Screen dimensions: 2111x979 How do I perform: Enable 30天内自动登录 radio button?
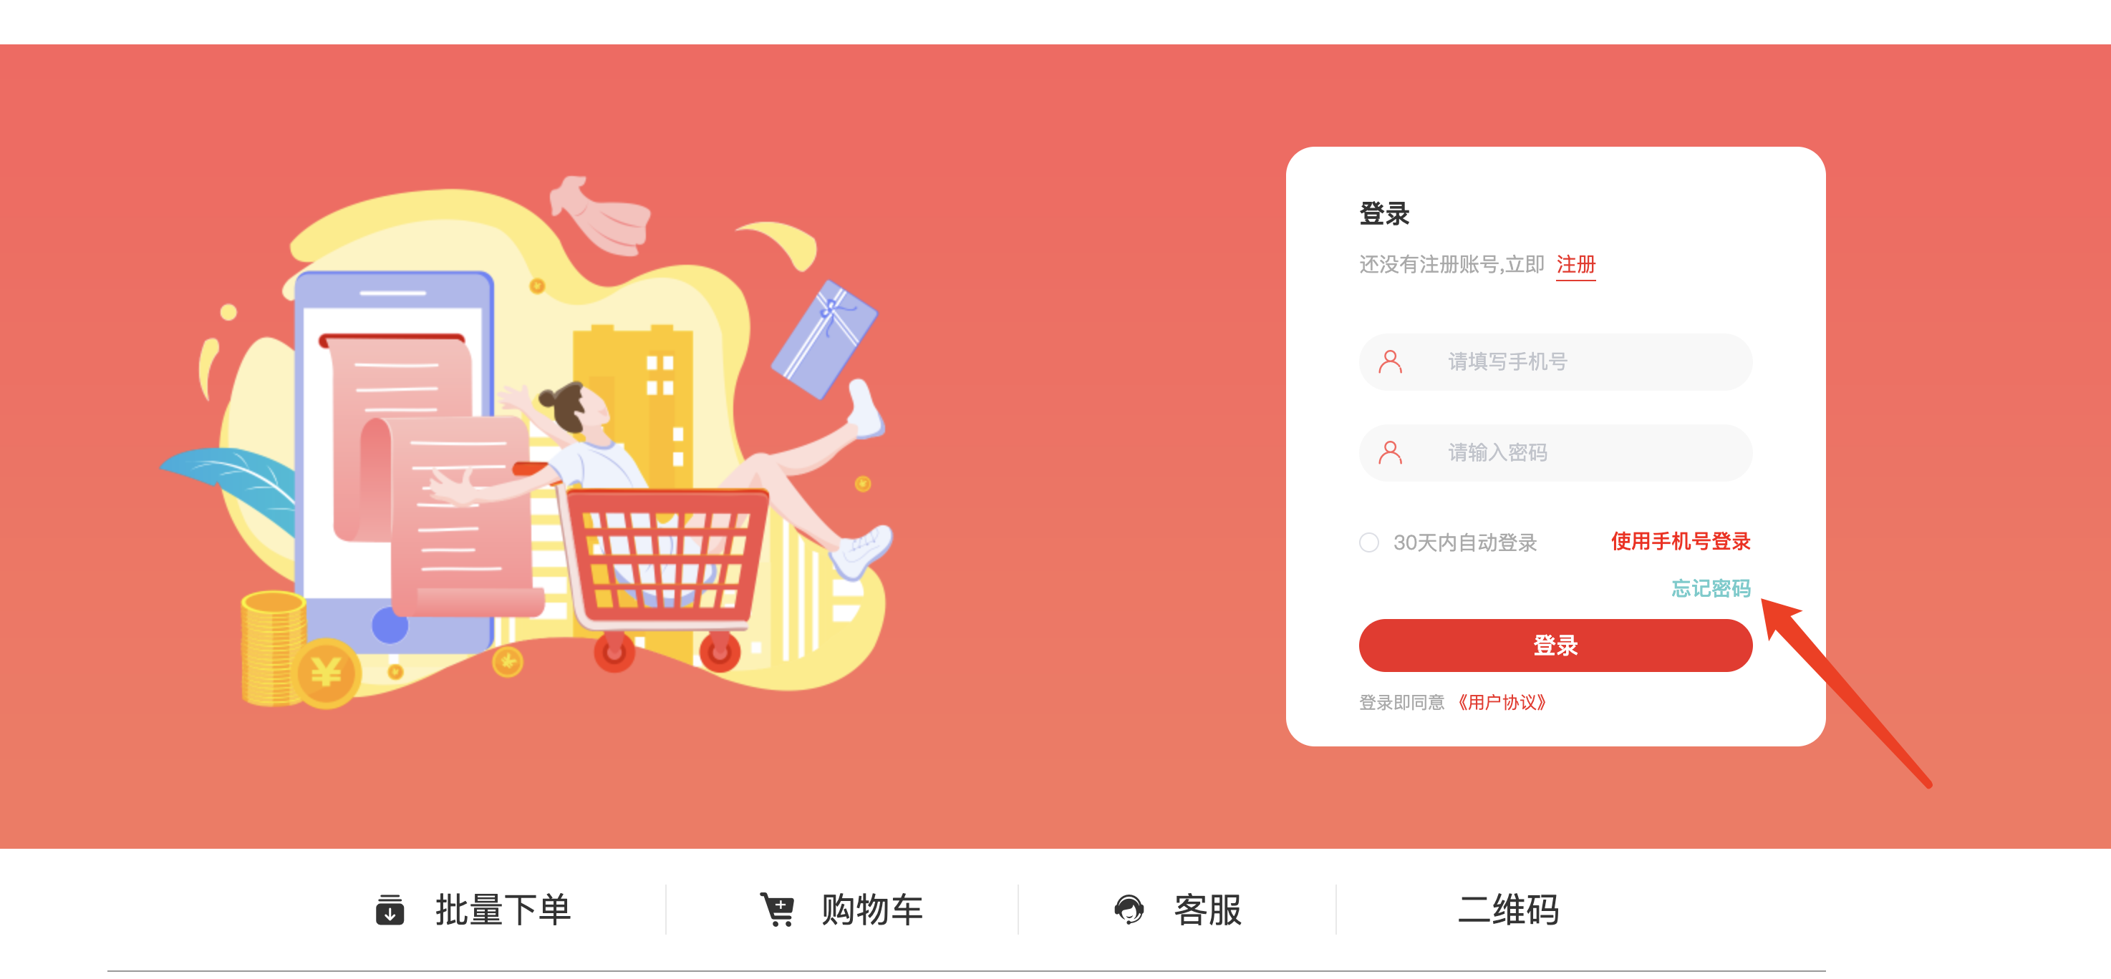tap(1368, 542)
